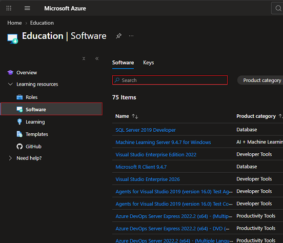Open Machine Learning Server 9.4.7 for Windows

[163, 142]
